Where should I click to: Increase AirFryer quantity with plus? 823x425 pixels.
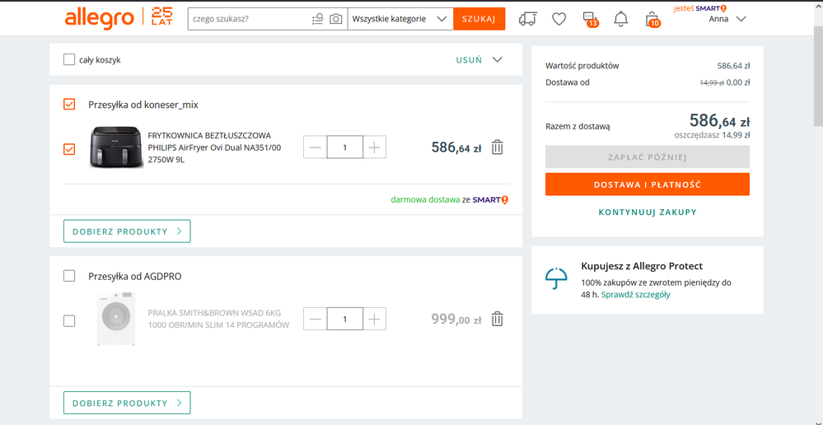point(374,147)
